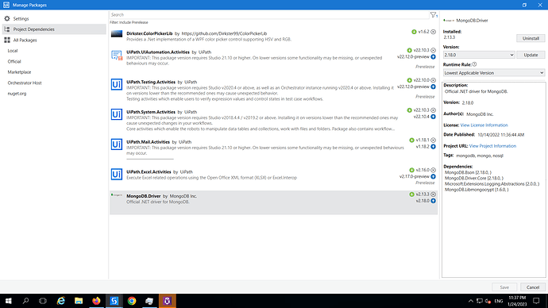Expand the Runtime Rule combo box
Viewport: 548px width, 308px height.
[494, 73]
